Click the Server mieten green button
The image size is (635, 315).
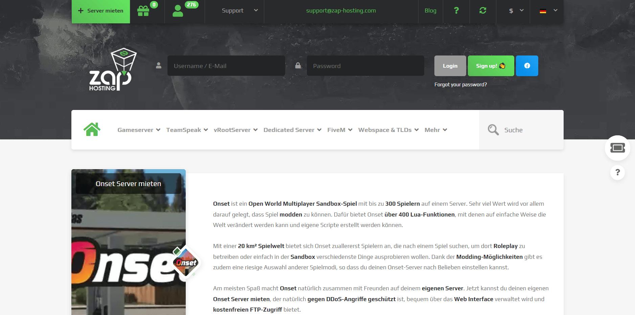[101, 12]
